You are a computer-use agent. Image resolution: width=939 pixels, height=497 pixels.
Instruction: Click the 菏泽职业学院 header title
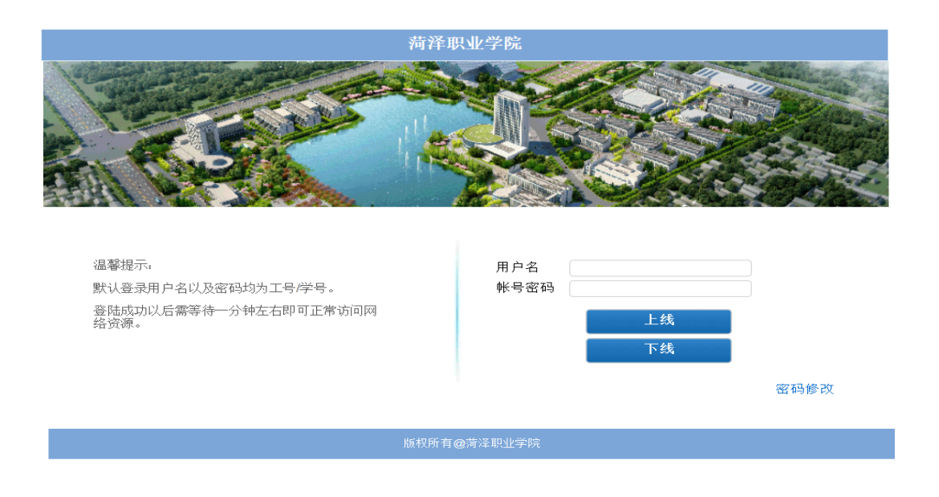pyautogui.click(x=465, y=44)
